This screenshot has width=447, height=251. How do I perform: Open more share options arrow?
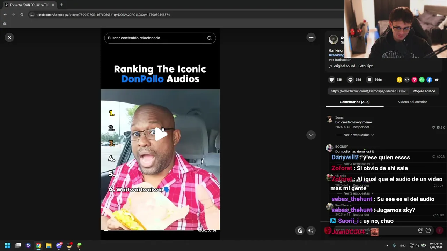tap(437, 80)
